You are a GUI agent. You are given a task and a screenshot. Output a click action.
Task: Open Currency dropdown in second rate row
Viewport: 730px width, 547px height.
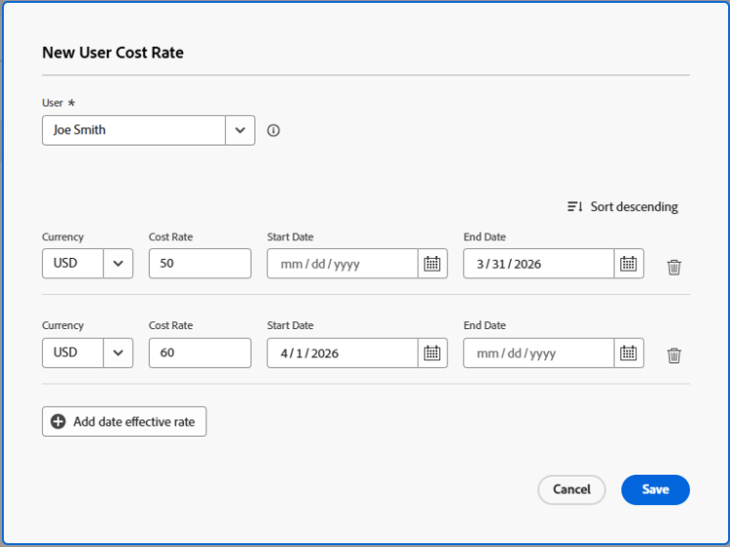click(x=118, y=353)
